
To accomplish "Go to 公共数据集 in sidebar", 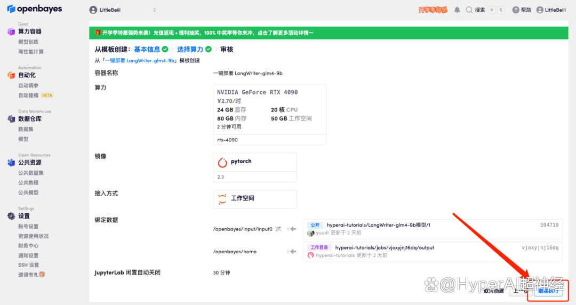I will coord(31,173).
